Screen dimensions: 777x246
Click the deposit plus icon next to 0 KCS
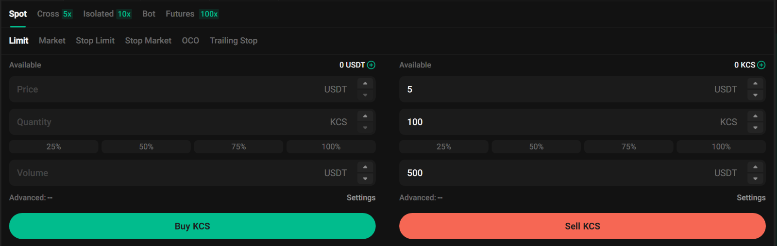coord(761,65)
